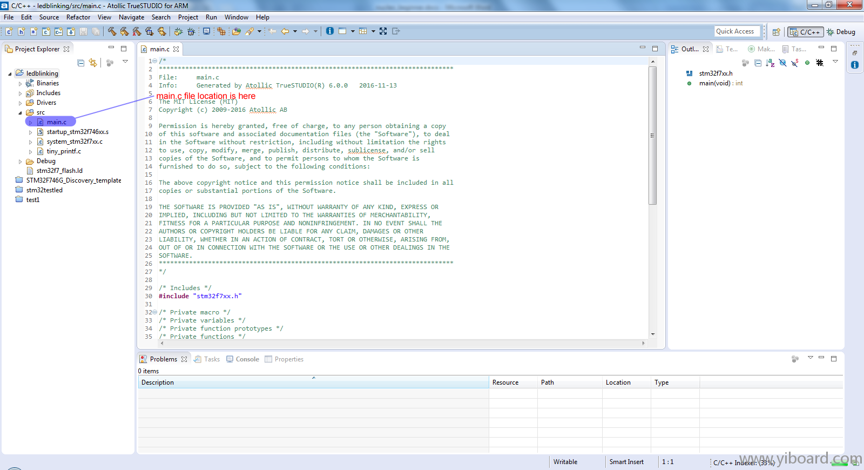The height and width of the screenshot is (470, 864).
Task: Sort problems by Resource column header
Action: click(x=513, y=382)
